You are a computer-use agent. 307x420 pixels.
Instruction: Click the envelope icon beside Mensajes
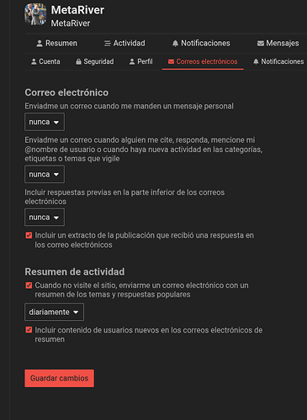[x=261, y=44]
